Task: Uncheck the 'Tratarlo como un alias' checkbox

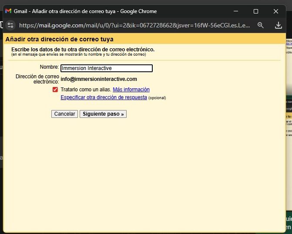Action: pyautogui.click(x=55, y=90)
